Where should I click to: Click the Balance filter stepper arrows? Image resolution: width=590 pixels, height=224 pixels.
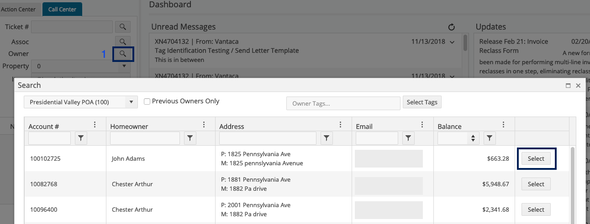pyautogui.click(x=474, y=138)
